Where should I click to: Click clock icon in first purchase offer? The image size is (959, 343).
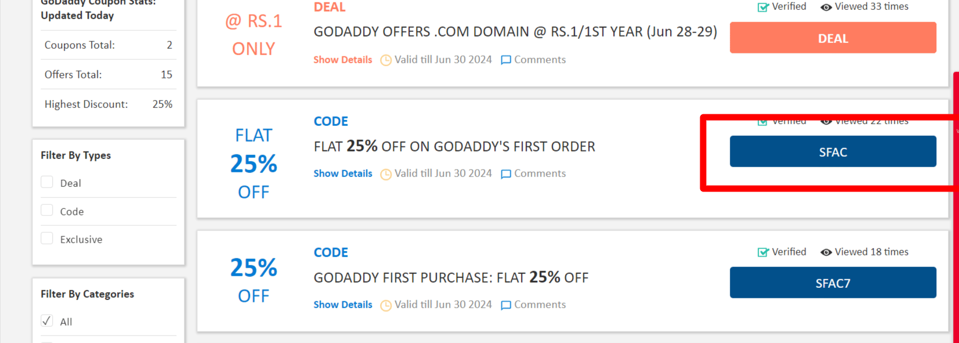(386, 305)
